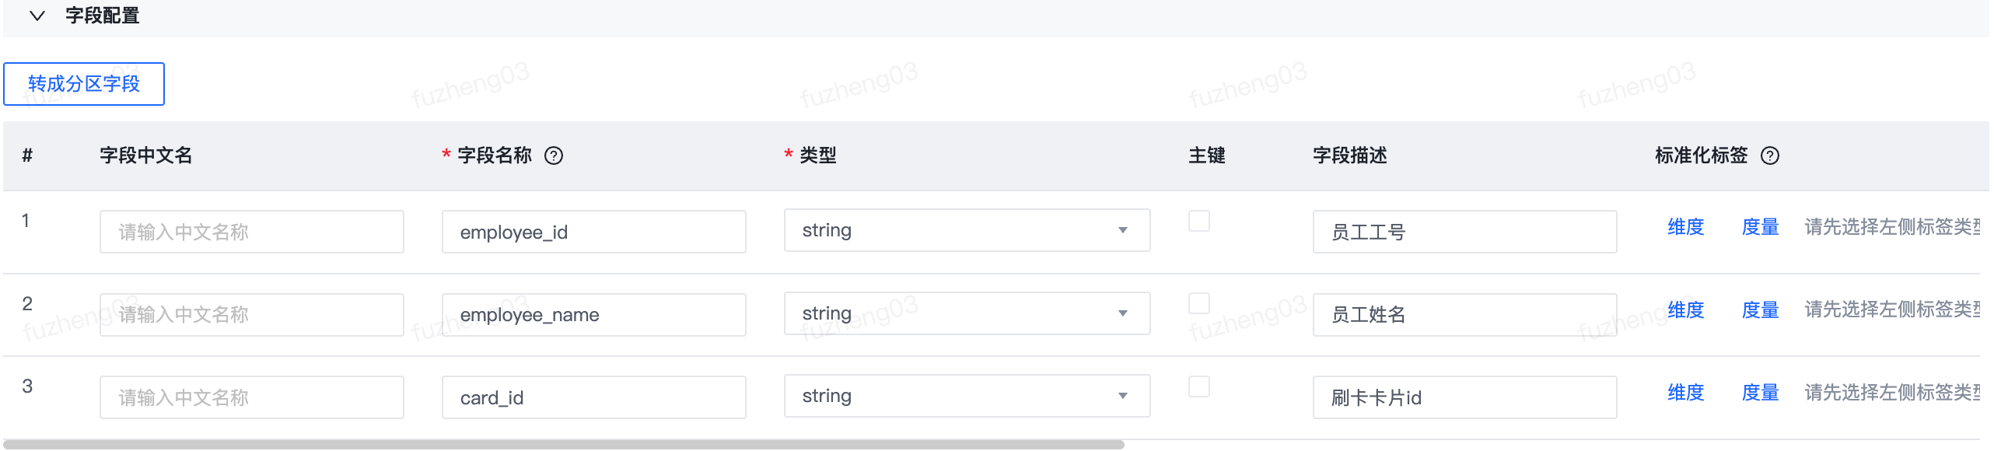Select 维度 tag for employee_id row
1994x451 pixels.
1685,227
